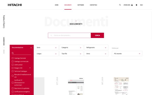The width and height of the screenshot is (152, 95).
Task: Go to the Software menu item
Action: tap(81, 5)
